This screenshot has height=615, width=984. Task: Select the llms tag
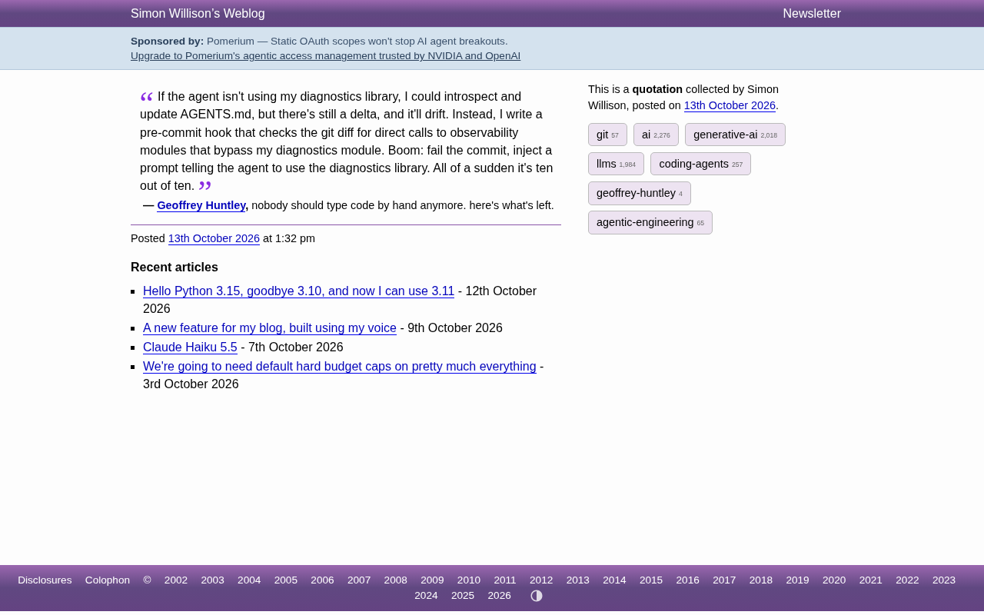pos(616,164)
